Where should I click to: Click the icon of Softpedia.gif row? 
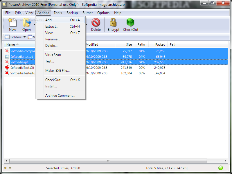[7, 62]
